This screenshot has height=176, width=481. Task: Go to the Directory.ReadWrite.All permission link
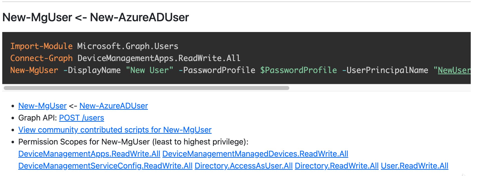337,166
